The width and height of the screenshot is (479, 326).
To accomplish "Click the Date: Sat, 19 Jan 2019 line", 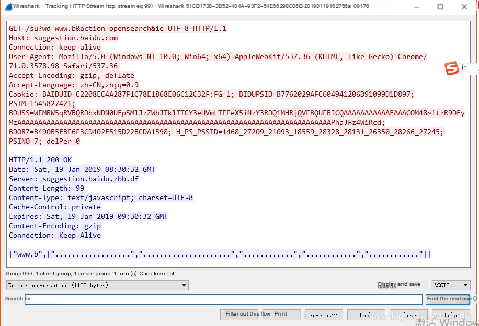I will click(82, 169).
